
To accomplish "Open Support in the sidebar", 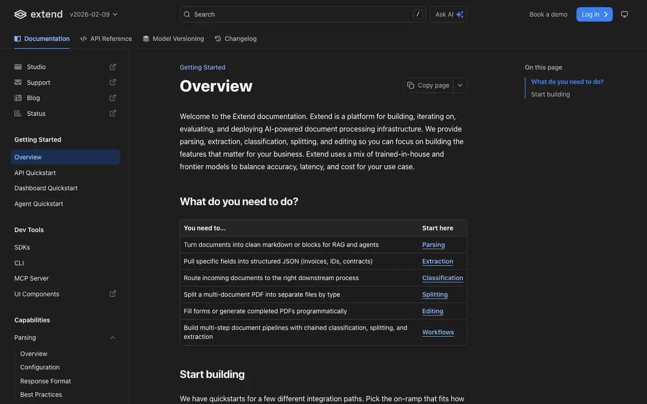I will [x=65, y=82].
